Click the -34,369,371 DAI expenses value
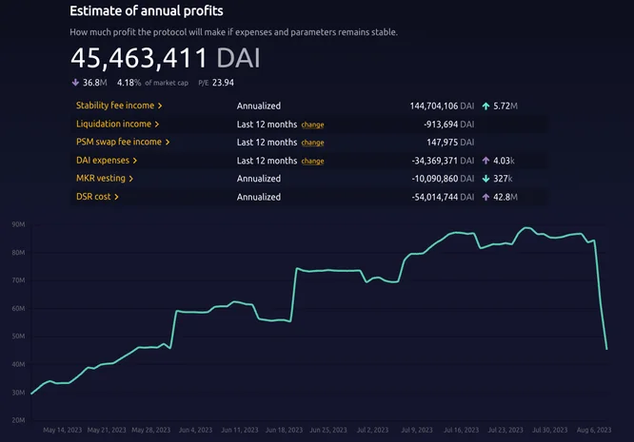 (x=443, y=161)
